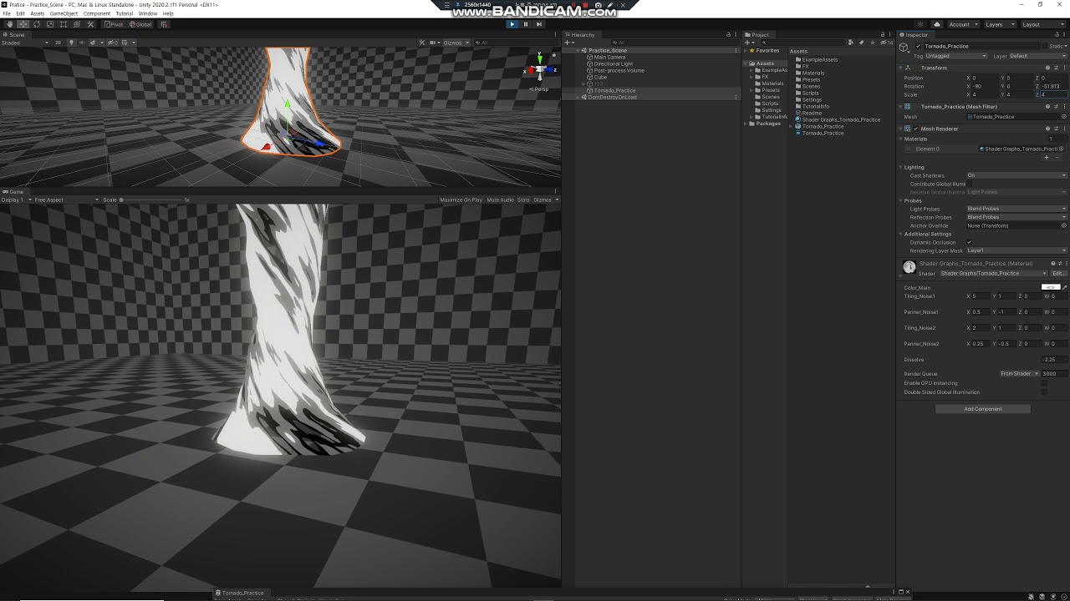Toggle Global handle rotation button

click(140, 24)
